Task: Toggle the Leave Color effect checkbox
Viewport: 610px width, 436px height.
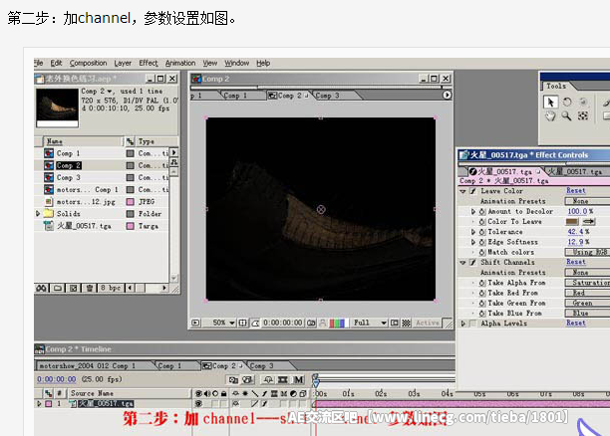Action: tap(472, 191)
